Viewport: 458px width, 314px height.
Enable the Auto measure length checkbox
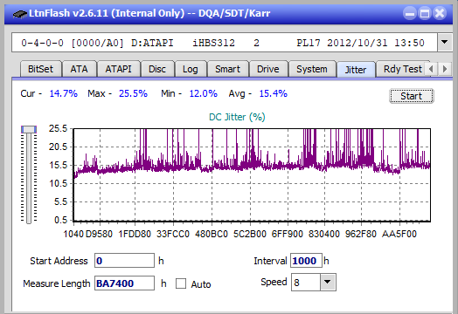181,283
